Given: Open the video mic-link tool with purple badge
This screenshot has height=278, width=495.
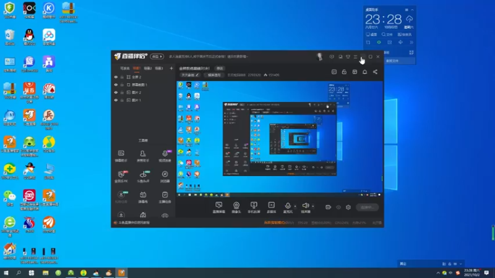Looking at the screenshot, I should [x=165, y=156].
